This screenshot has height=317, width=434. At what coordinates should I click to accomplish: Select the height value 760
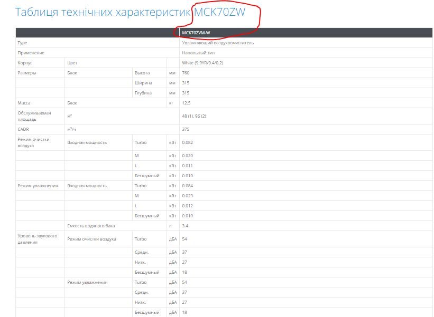pos(186,73)
